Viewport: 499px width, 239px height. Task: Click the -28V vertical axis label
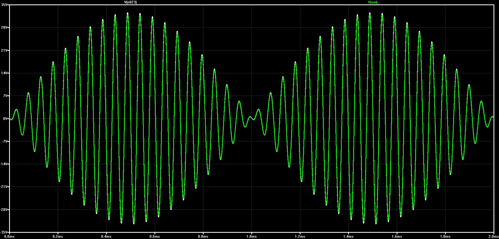(4, 210)
